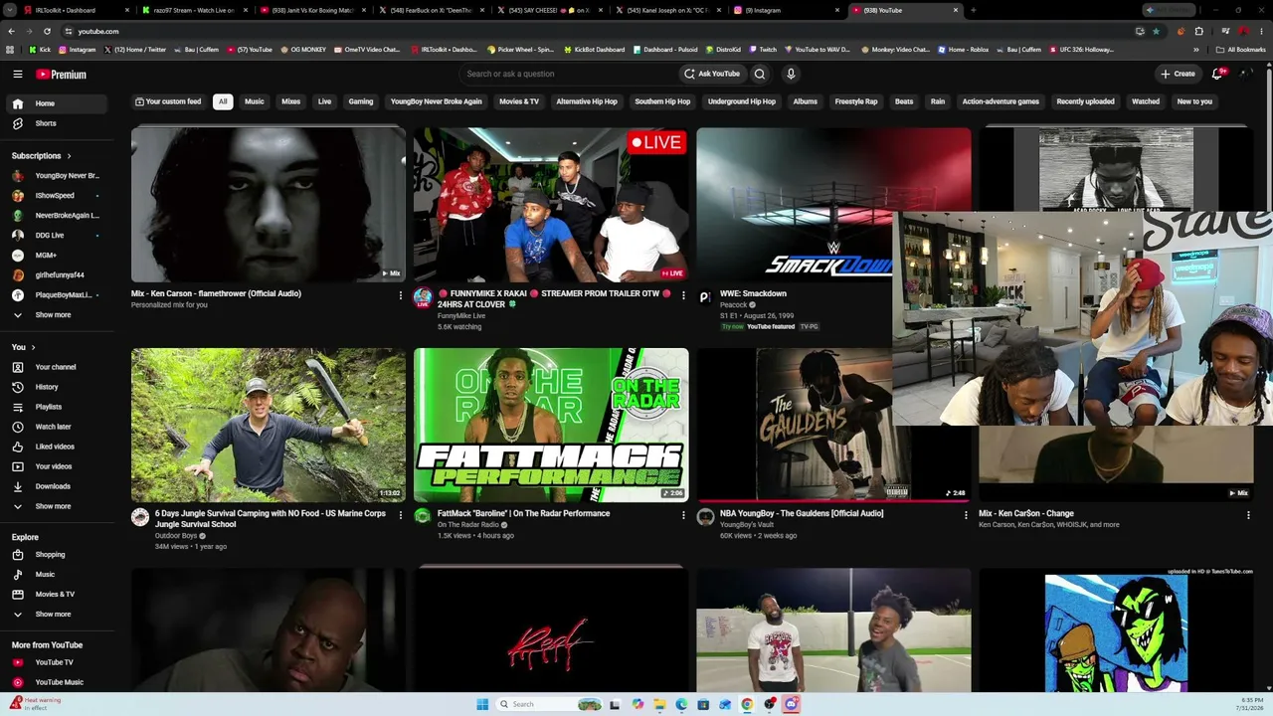Open options menu for NBA YoungBoy Gauldens video
Screen dimensions: 1273x716
tap(966, 515)
